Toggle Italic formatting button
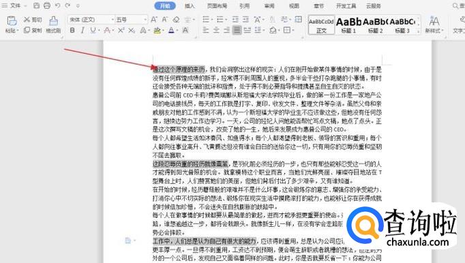Image resolution: width=465 pixels, height=263 pixels. click(x=82, y=30)
